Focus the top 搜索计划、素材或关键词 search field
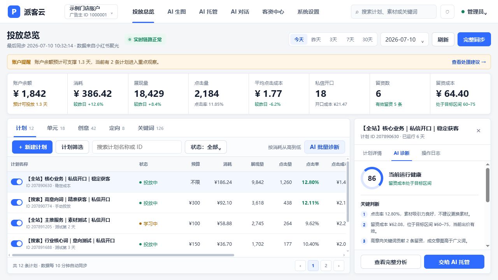The height and width of the screenshot is (280, 498). coord(394,12)
